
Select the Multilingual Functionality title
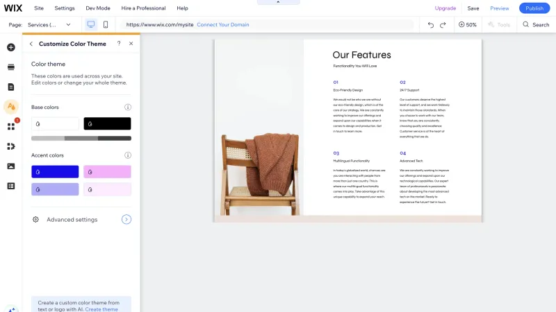[x=352, y=161]
